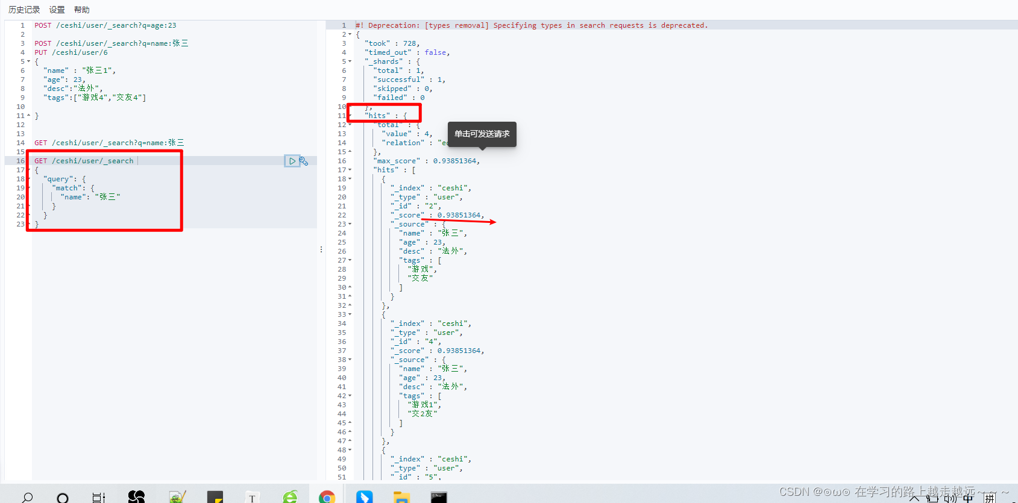This screenshot has width=1018, height=503.
Task: Click the pane divider handle between editors
Action: tap(321, 249)
